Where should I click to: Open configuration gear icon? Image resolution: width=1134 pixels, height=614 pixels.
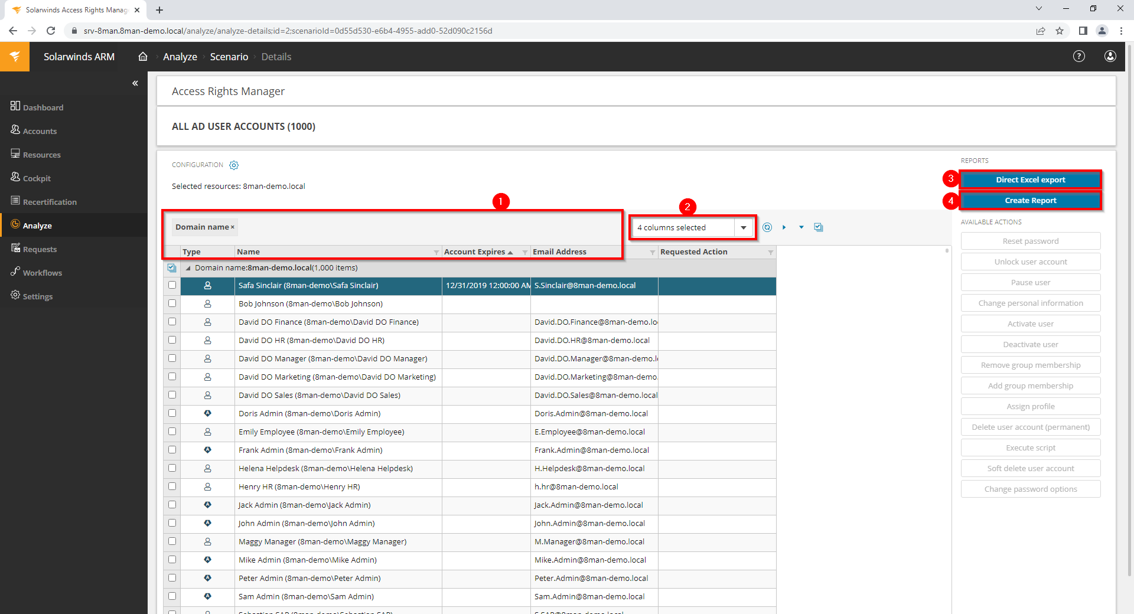pyautogui.click(x=234, y=165)
